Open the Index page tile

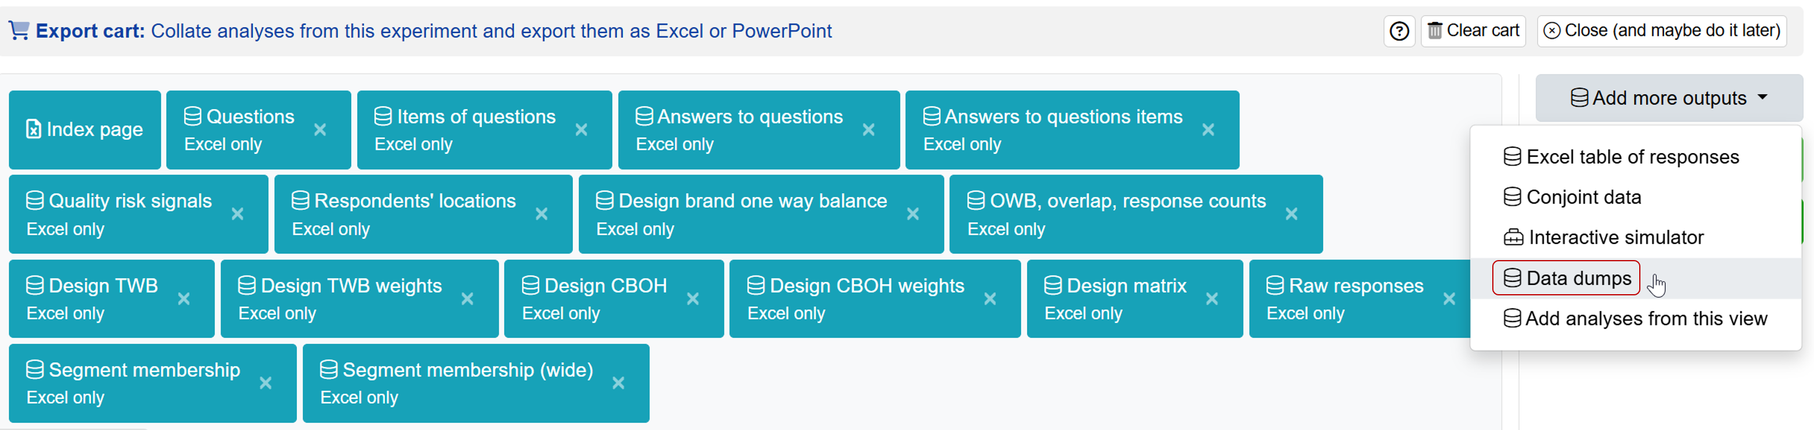84,129
